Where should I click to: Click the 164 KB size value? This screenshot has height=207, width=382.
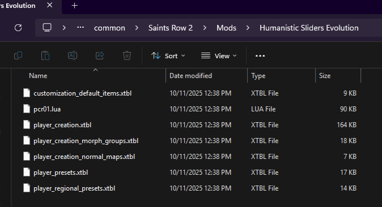click(x=346, y=125)
